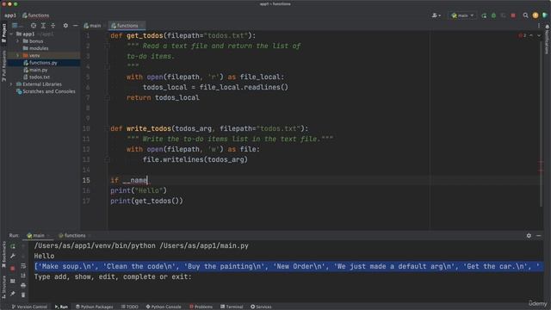Toggle Notifications panel on right edge

point(547,40)
